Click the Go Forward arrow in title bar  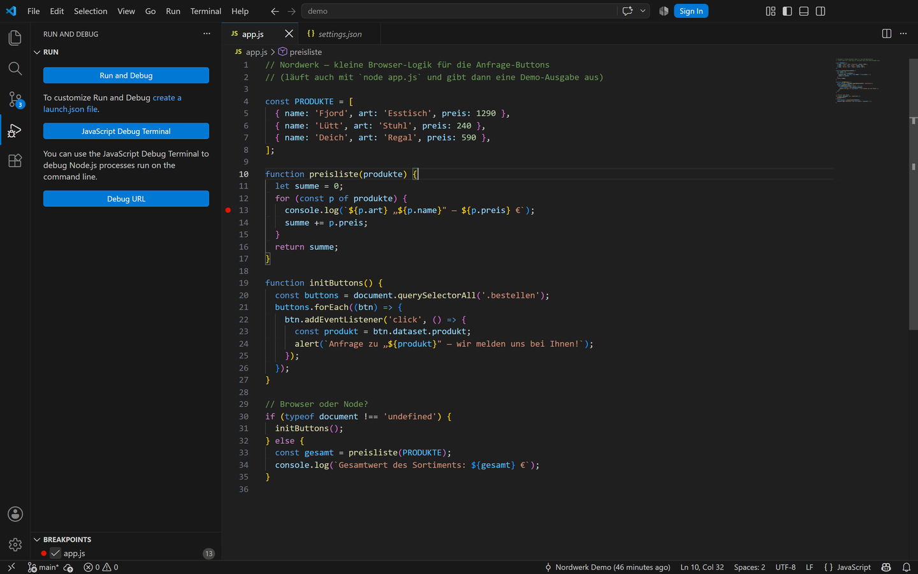291,11
